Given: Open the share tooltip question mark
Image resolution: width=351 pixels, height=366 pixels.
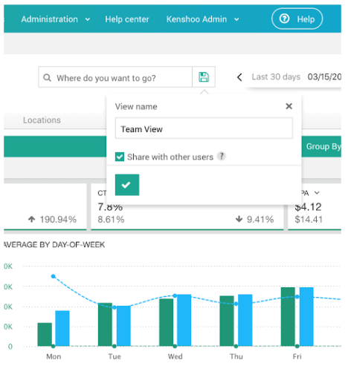Looking at the screenshot, I should (x=222, y=156).
